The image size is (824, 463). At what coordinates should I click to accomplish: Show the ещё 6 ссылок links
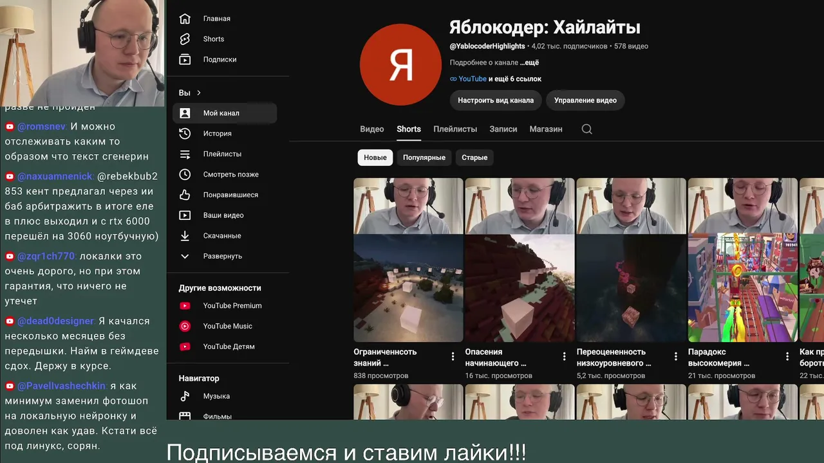point(515,79)
